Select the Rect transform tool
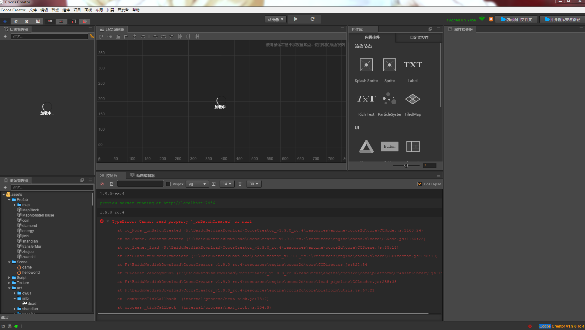 (38, 21)
